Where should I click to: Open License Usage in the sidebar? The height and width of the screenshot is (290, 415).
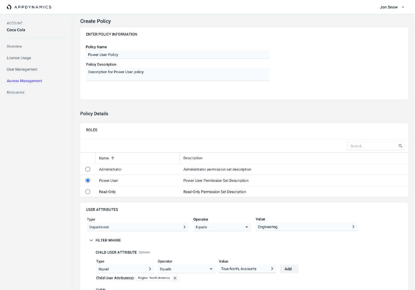tap(19, 58)
